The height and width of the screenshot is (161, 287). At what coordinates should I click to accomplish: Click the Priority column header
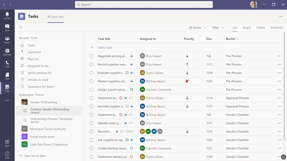189,39
